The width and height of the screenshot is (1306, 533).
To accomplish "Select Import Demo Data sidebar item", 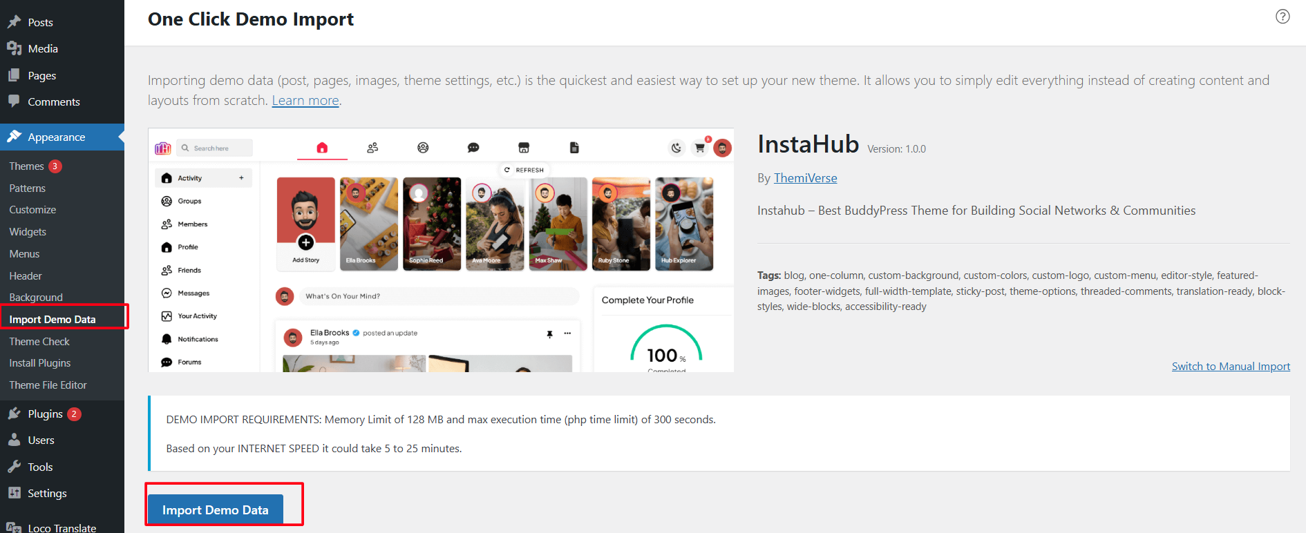I will coord(53,320).
